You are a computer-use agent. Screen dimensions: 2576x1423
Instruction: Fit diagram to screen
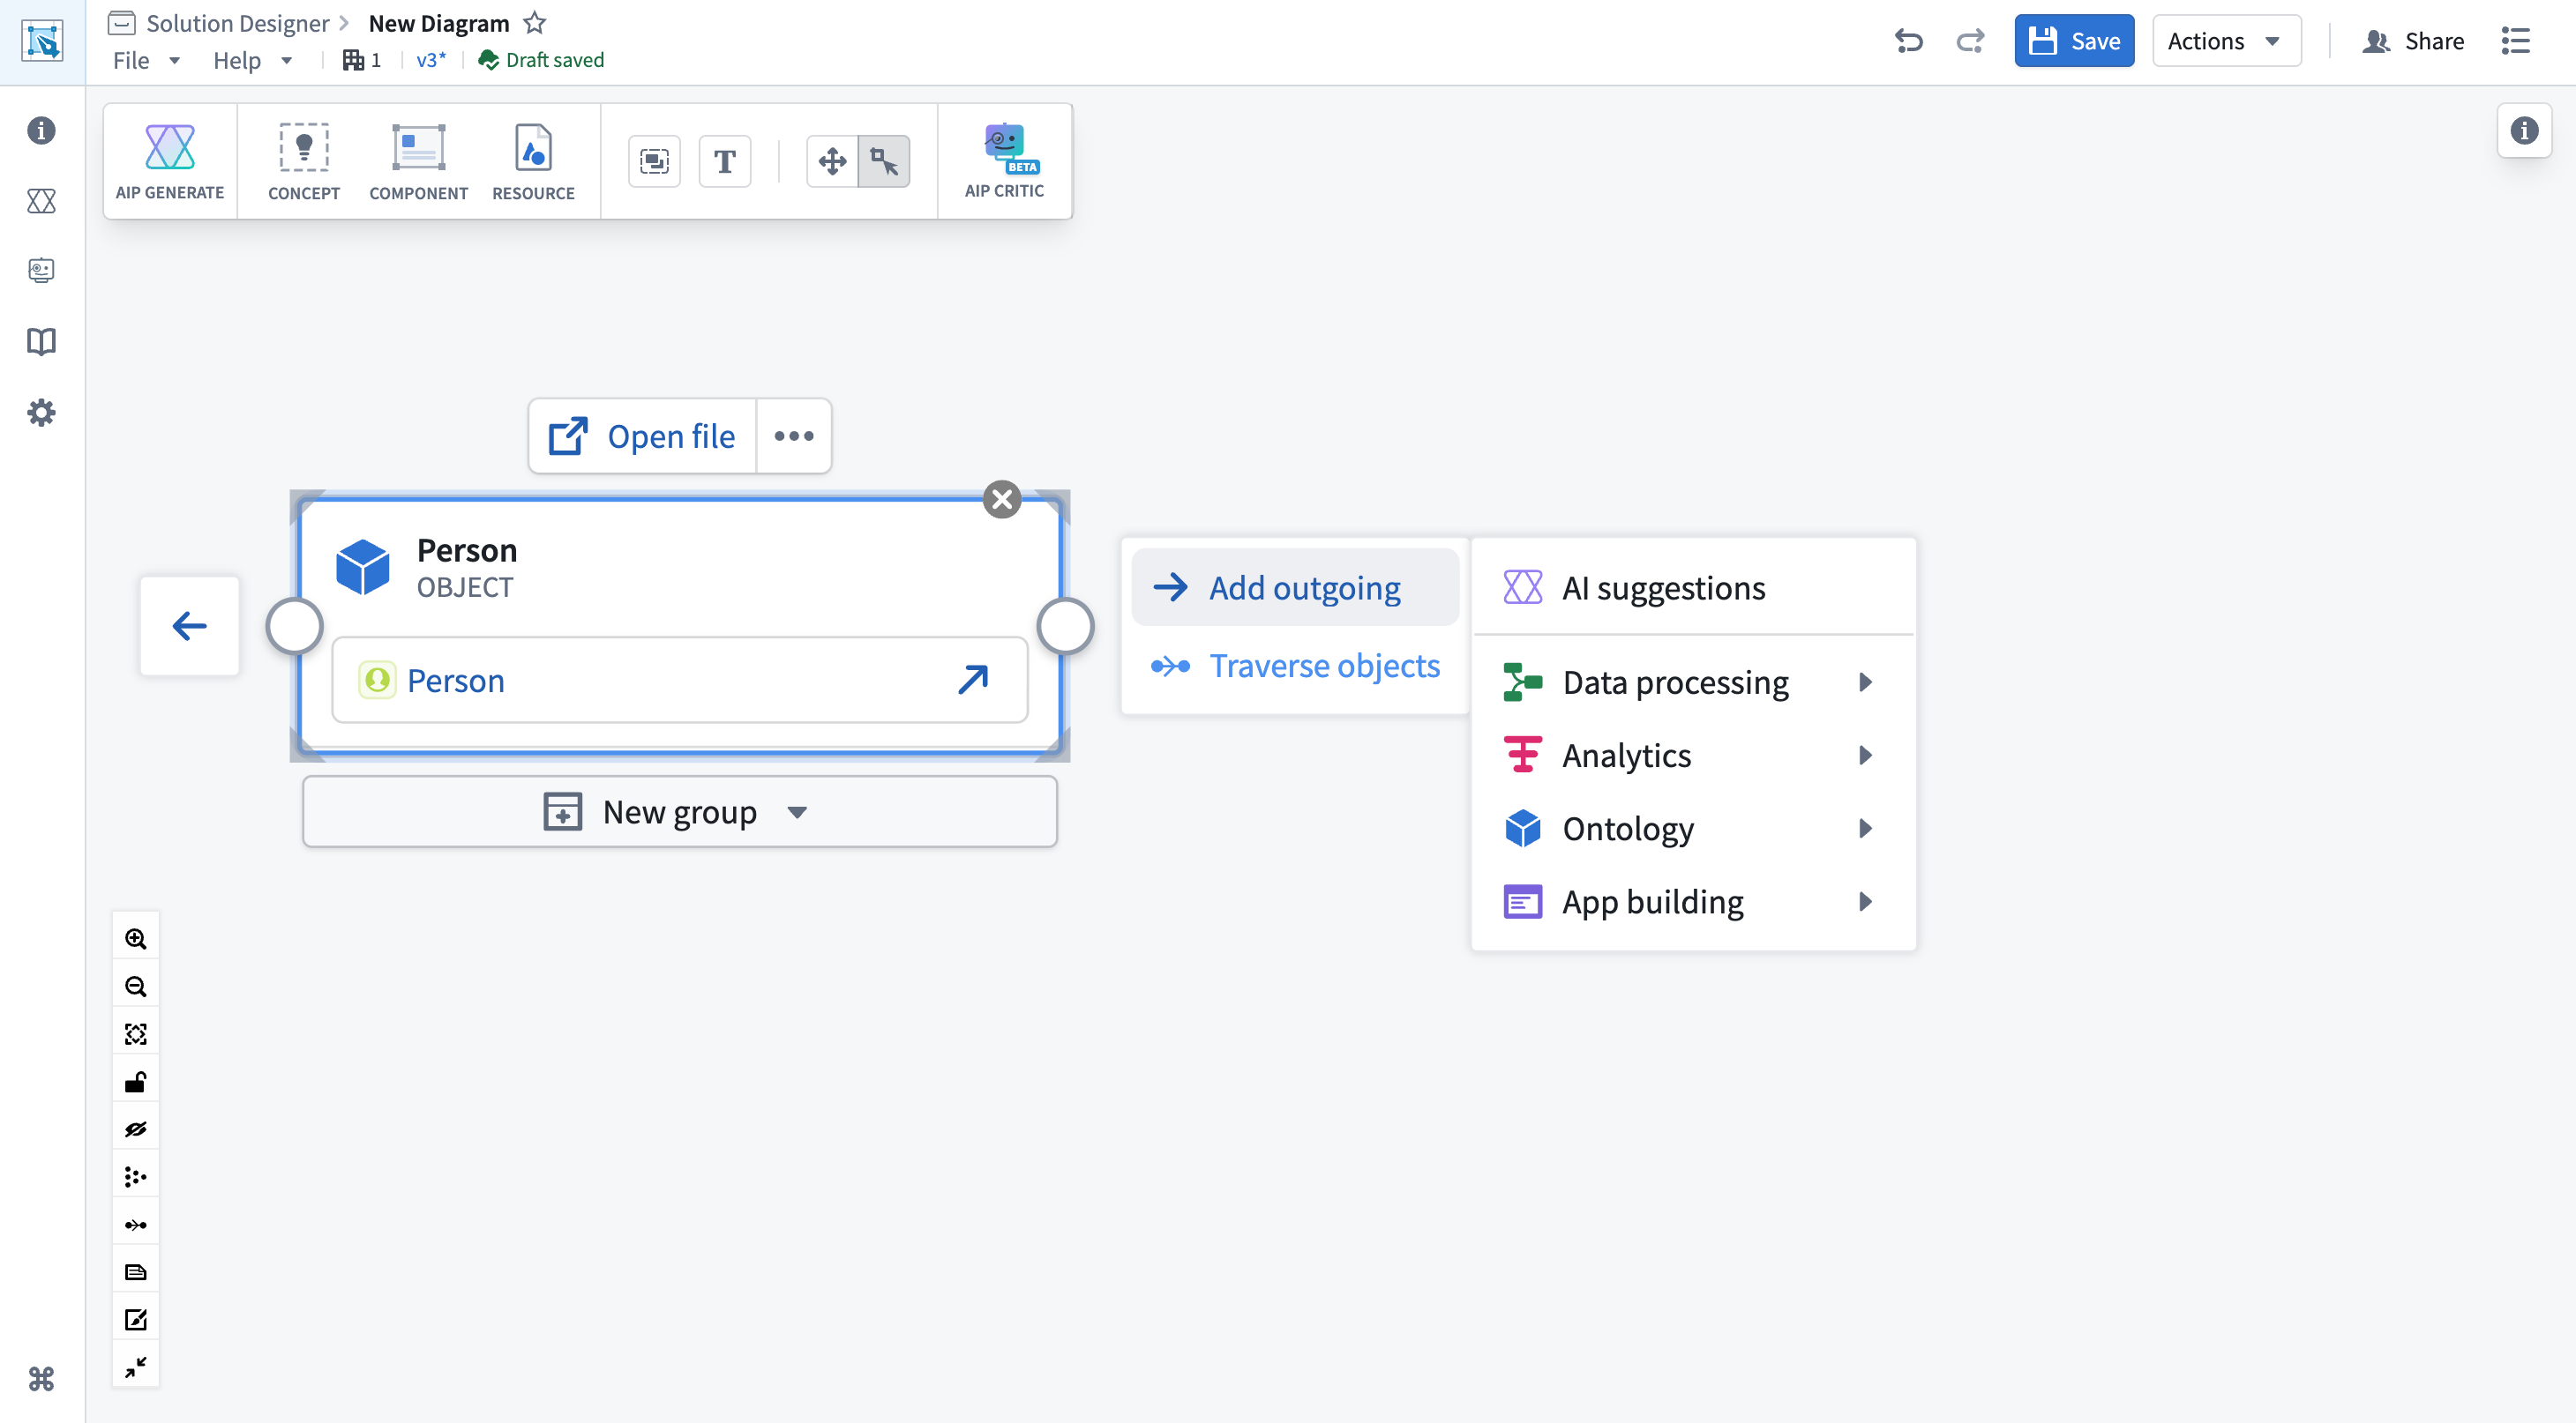pyautogui.click(x=136, y=1033)
